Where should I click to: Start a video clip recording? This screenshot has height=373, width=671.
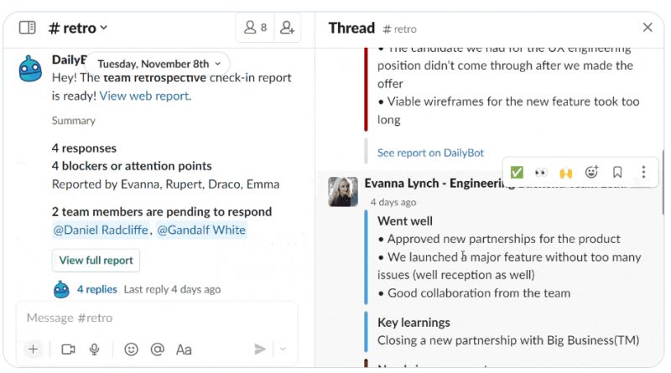point(68,350)
